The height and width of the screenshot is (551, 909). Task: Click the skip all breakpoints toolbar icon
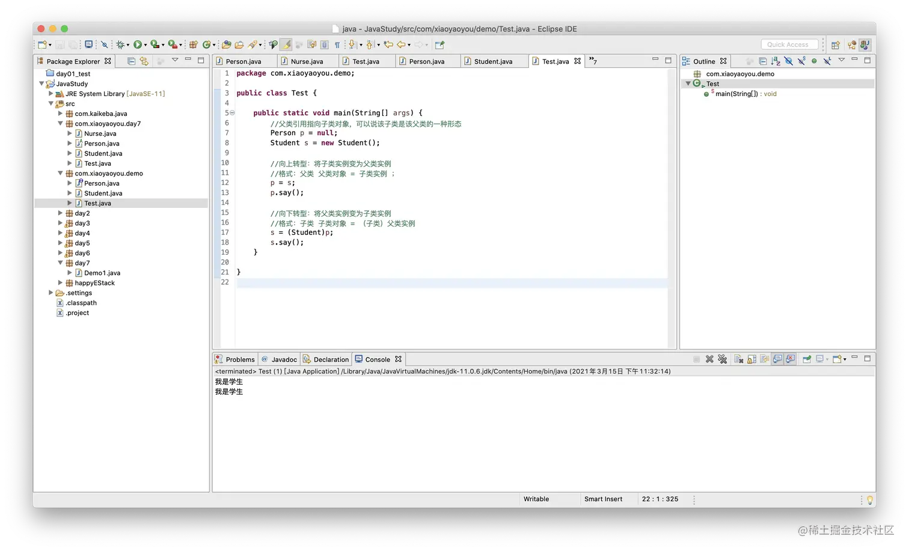pyautogui.click(x=105, y=44)
